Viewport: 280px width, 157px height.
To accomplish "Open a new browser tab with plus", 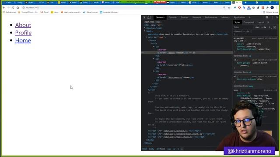I will [245, 3].
